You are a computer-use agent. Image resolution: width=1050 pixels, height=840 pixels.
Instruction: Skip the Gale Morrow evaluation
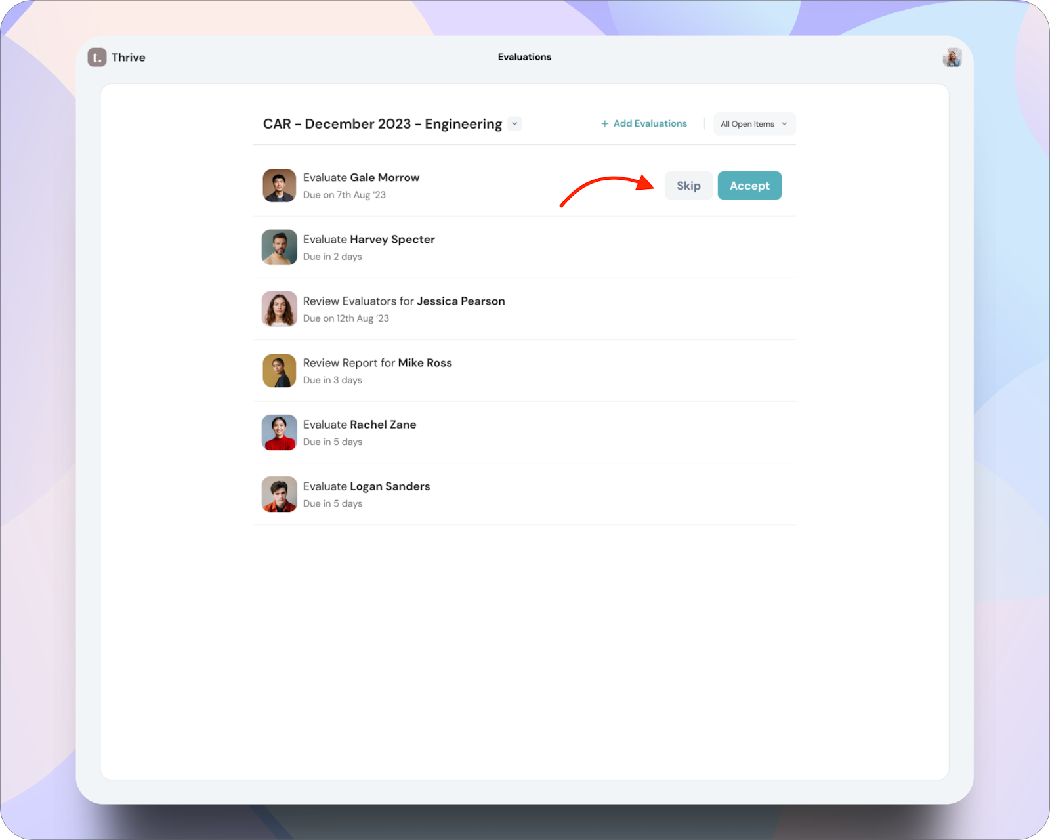point(688,186)
